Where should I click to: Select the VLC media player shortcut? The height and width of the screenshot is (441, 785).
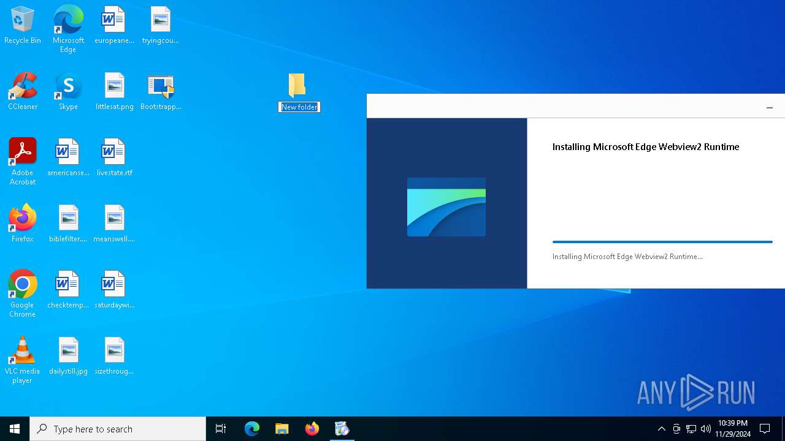coord(23,360)
